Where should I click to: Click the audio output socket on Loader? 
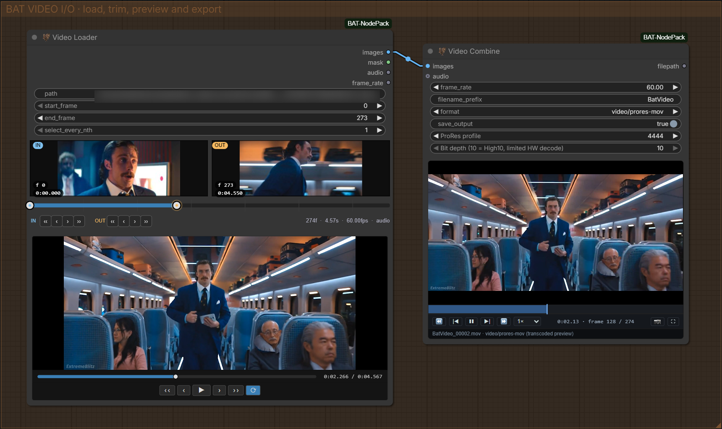pyautogui.click(x=388, y=72)
